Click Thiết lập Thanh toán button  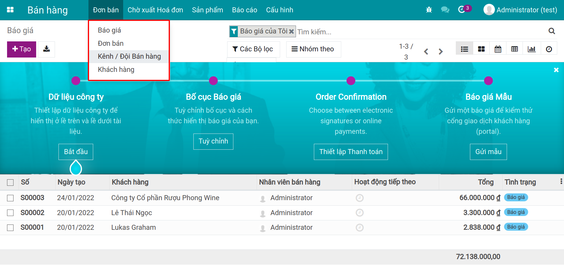click(x=351, y=152)
